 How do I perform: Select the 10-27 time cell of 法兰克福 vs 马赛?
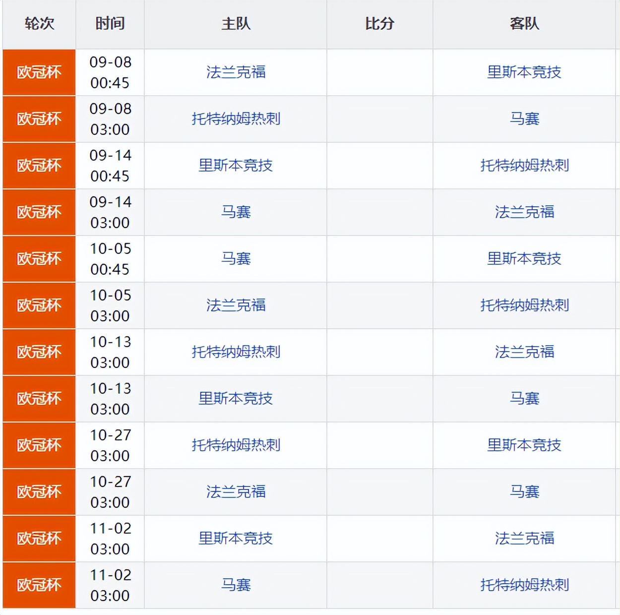(x=110, y=492)
